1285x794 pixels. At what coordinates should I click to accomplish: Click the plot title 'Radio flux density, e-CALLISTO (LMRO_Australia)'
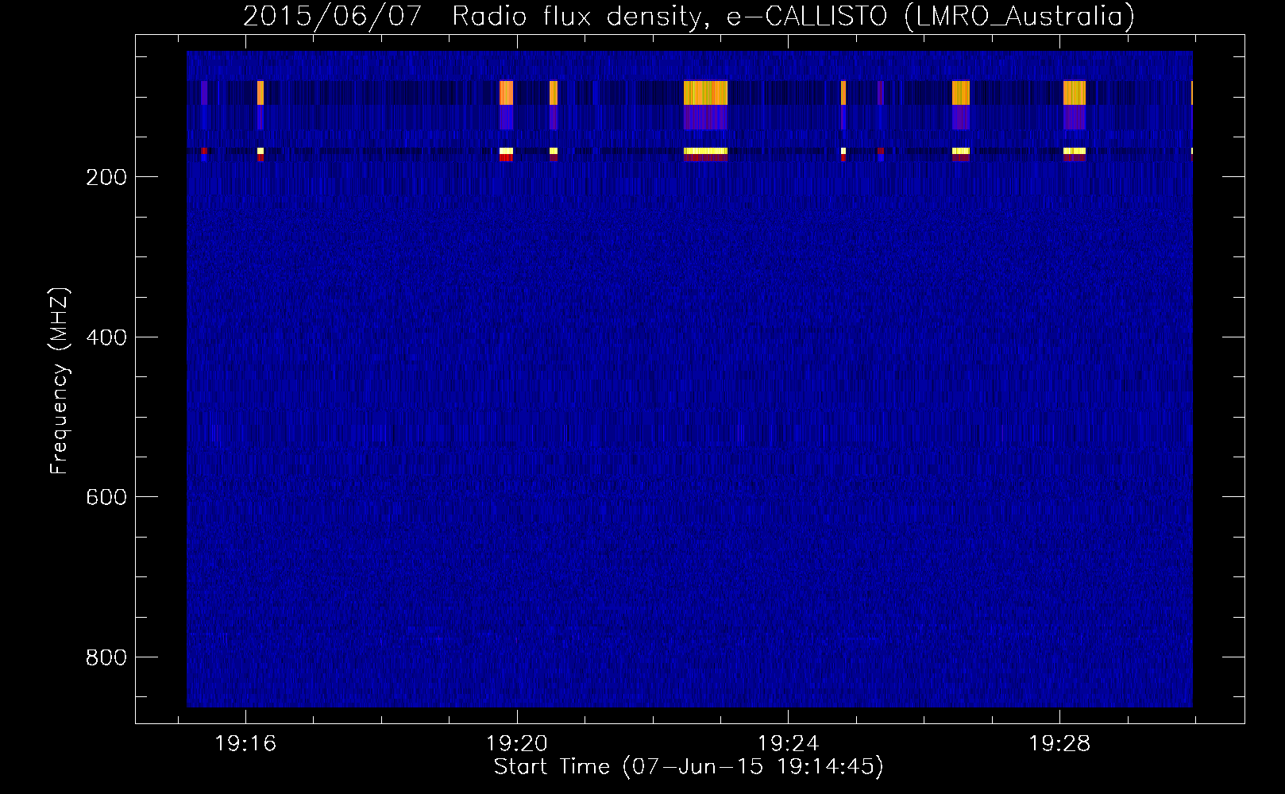pos(793,16)
